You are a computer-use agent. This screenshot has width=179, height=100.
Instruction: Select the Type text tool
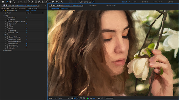[42, 2]
